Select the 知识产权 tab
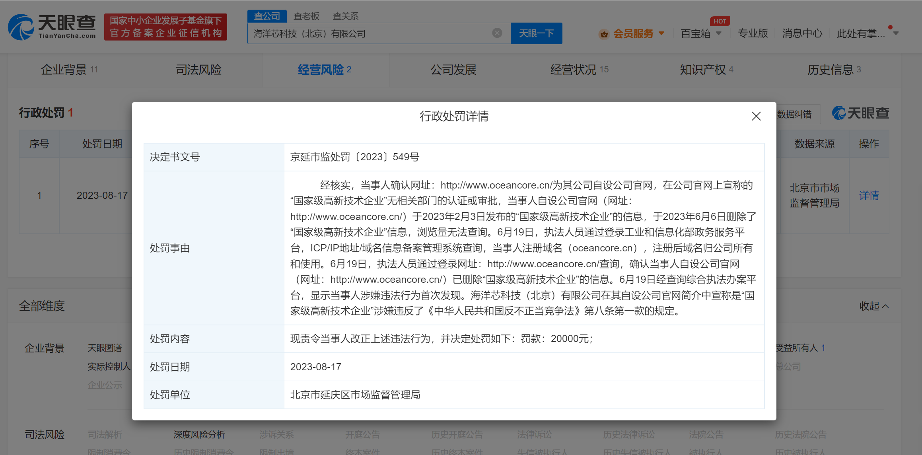 (x=706, y=70)
